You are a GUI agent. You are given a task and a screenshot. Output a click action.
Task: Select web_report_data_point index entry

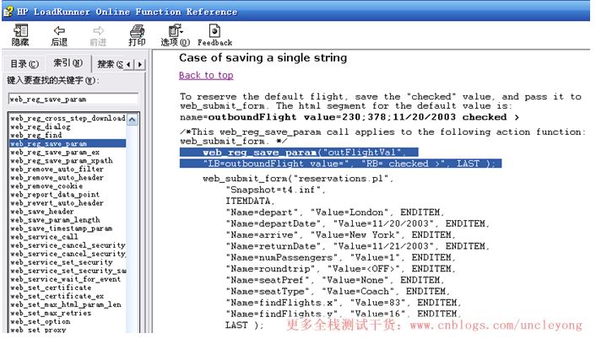tap(55, 195)
